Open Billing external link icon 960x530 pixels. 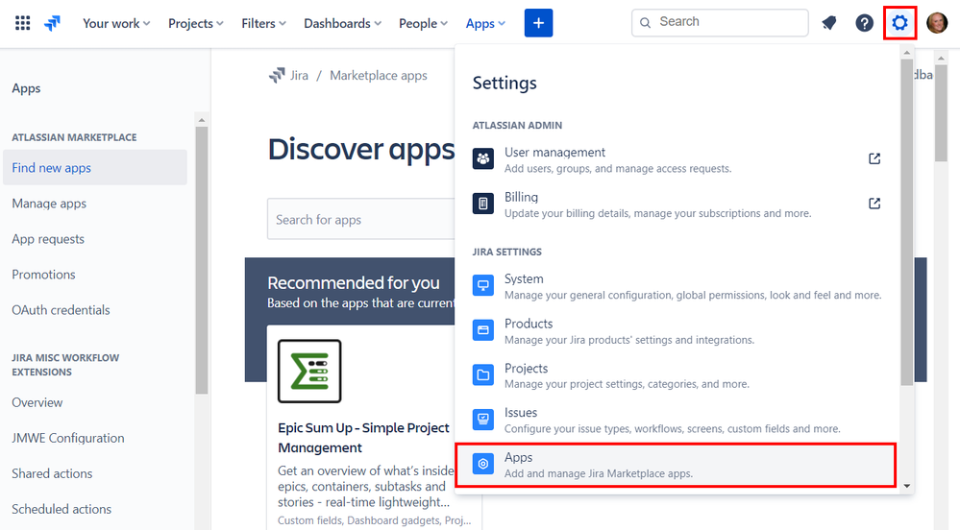coord(874,204)
